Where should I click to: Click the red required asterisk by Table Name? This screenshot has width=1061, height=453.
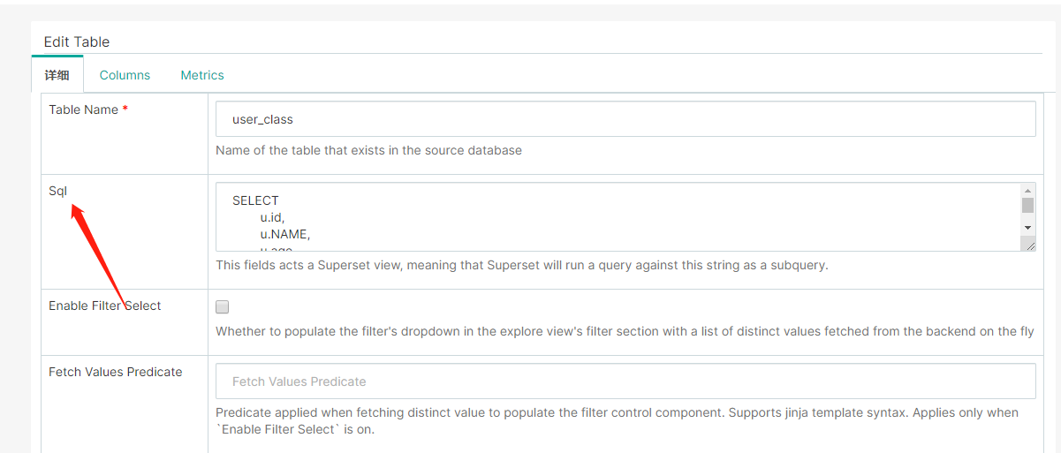[125, 109]
